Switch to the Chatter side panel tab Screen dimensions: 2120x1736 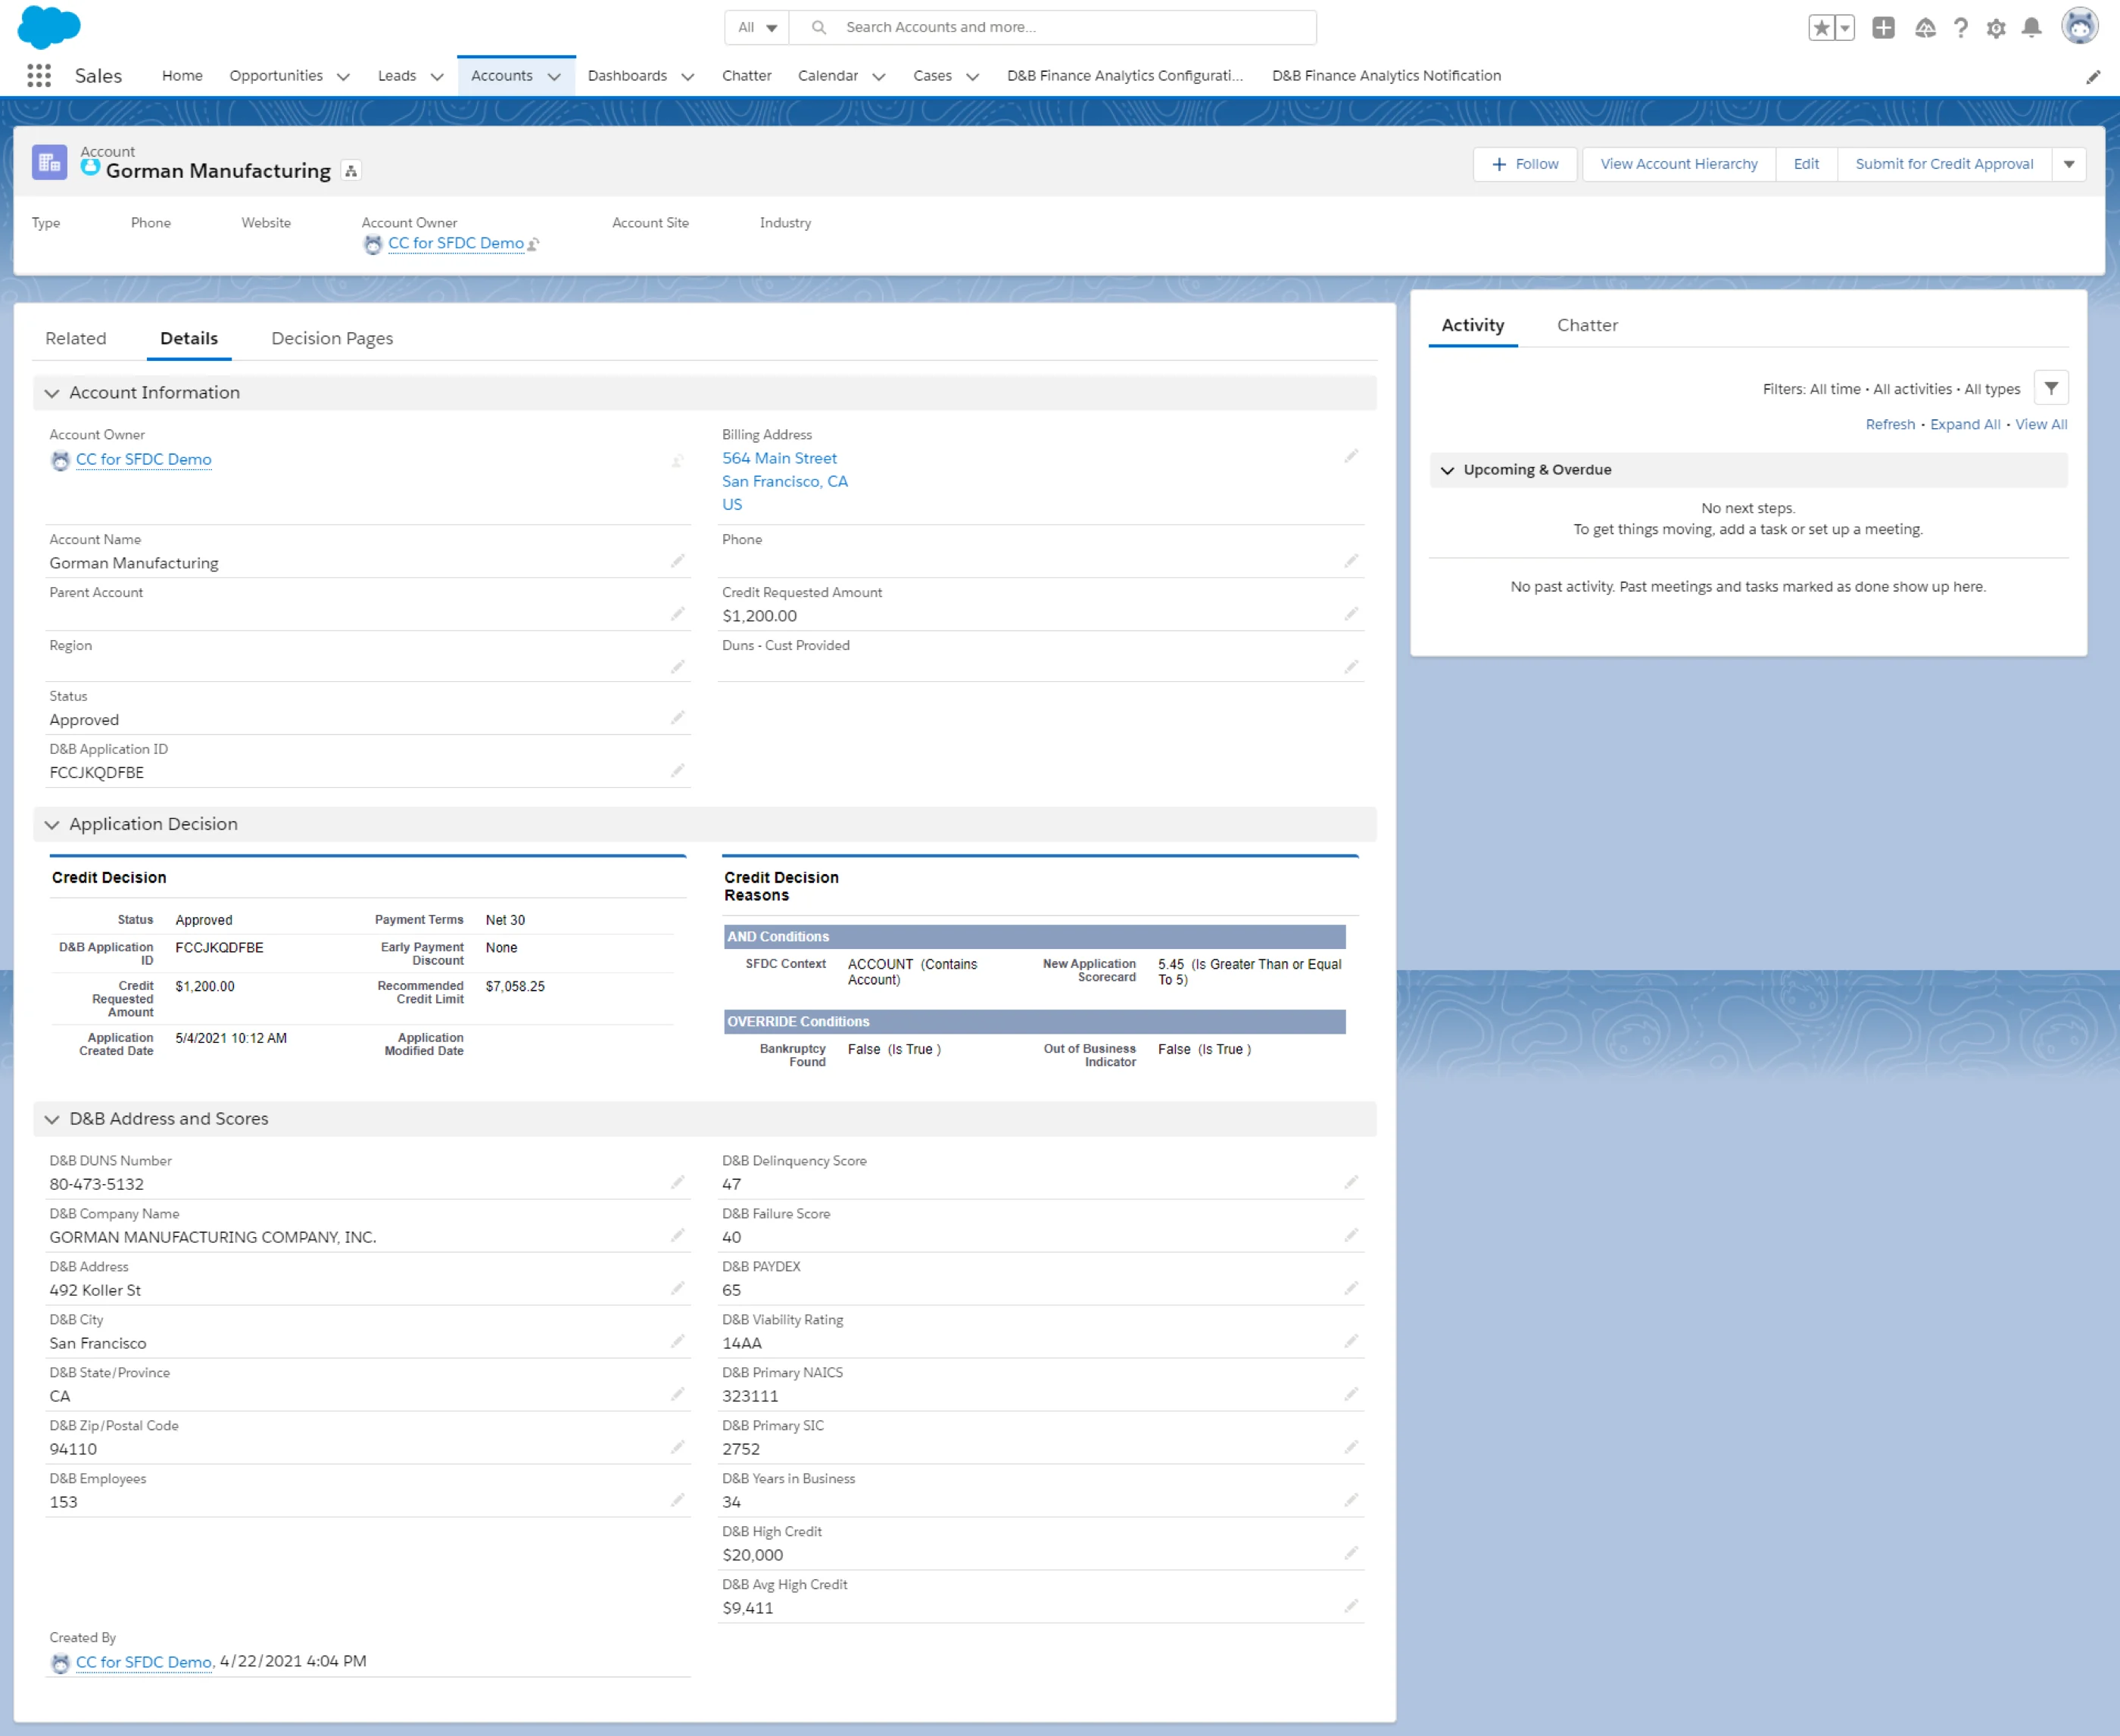pos(1587,325)
